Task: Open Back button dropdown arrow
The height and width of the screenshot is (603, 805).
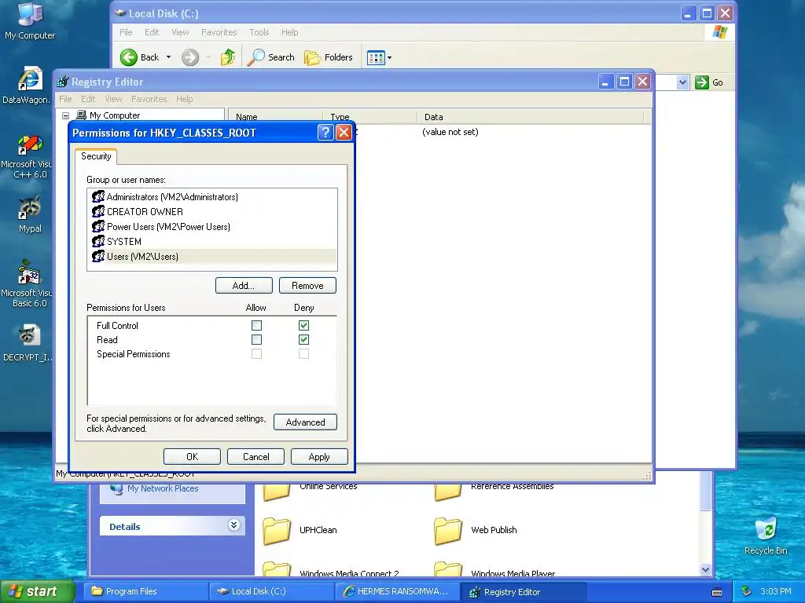Action: coord(168,57)
